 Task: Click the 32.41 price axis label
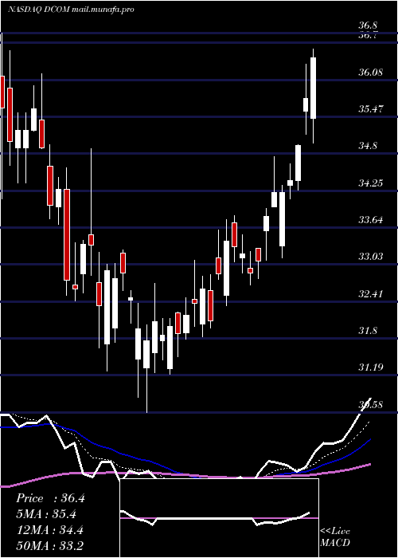371,294
